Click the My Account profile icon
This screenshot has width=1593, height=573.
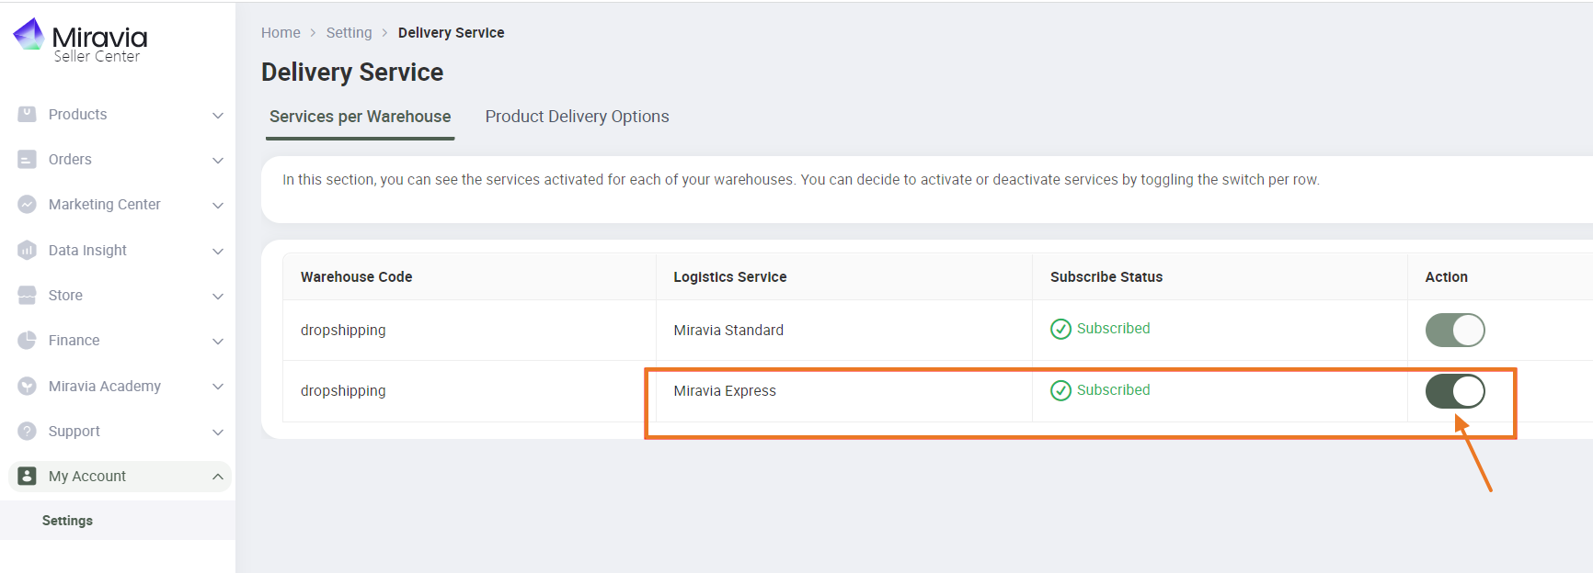[x=27, y=476]
